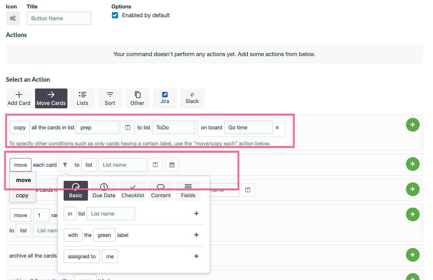Open the Lists action category

point(82,98)
